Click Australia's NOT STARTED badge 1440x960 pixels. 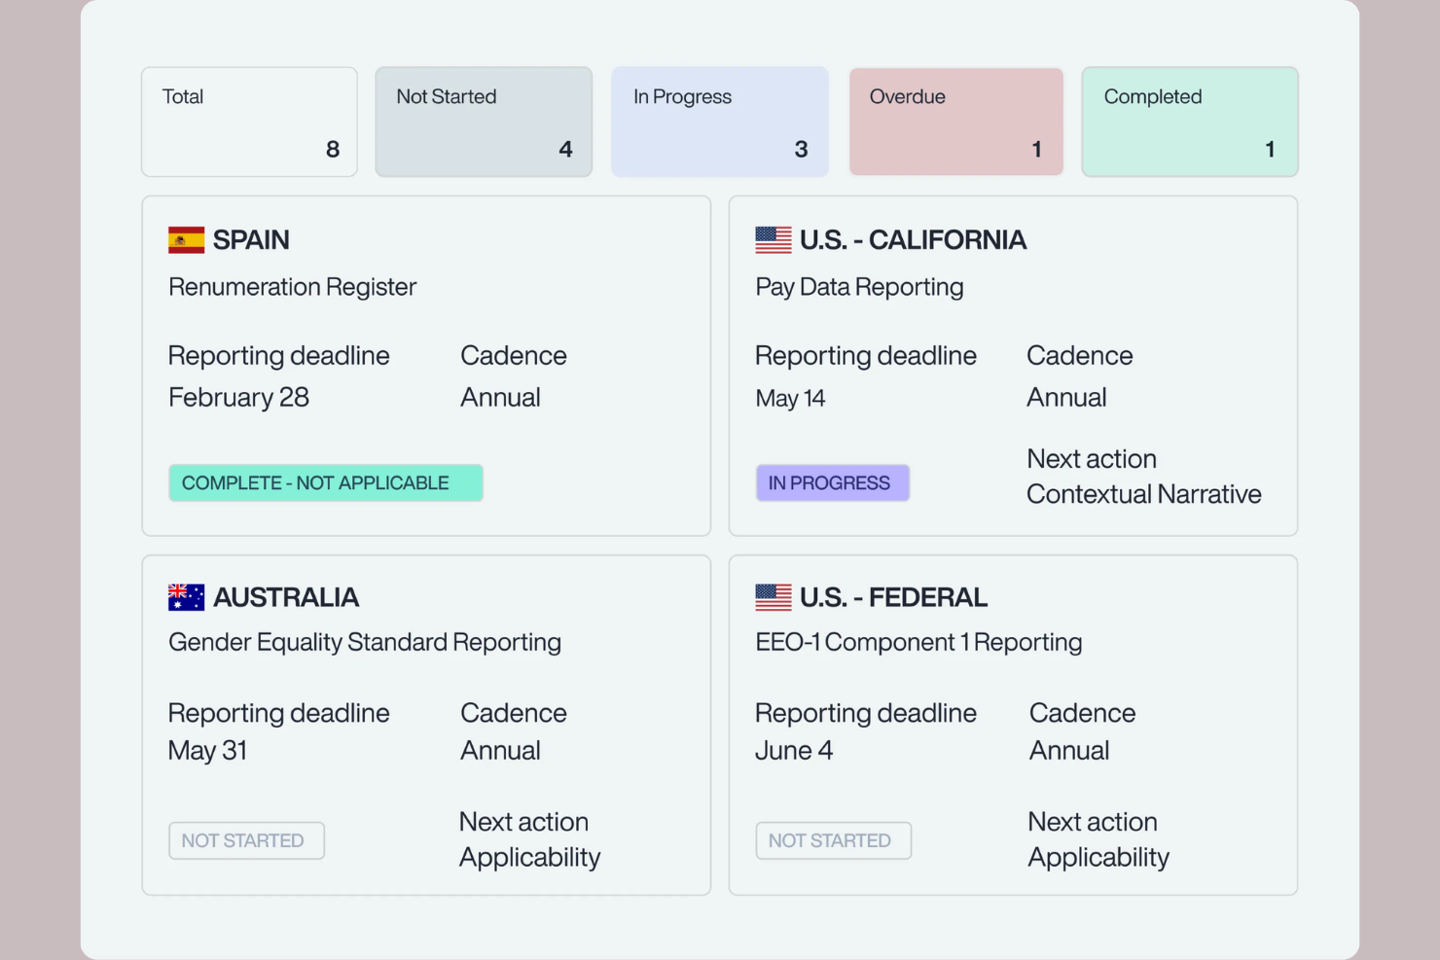point(246,840)
